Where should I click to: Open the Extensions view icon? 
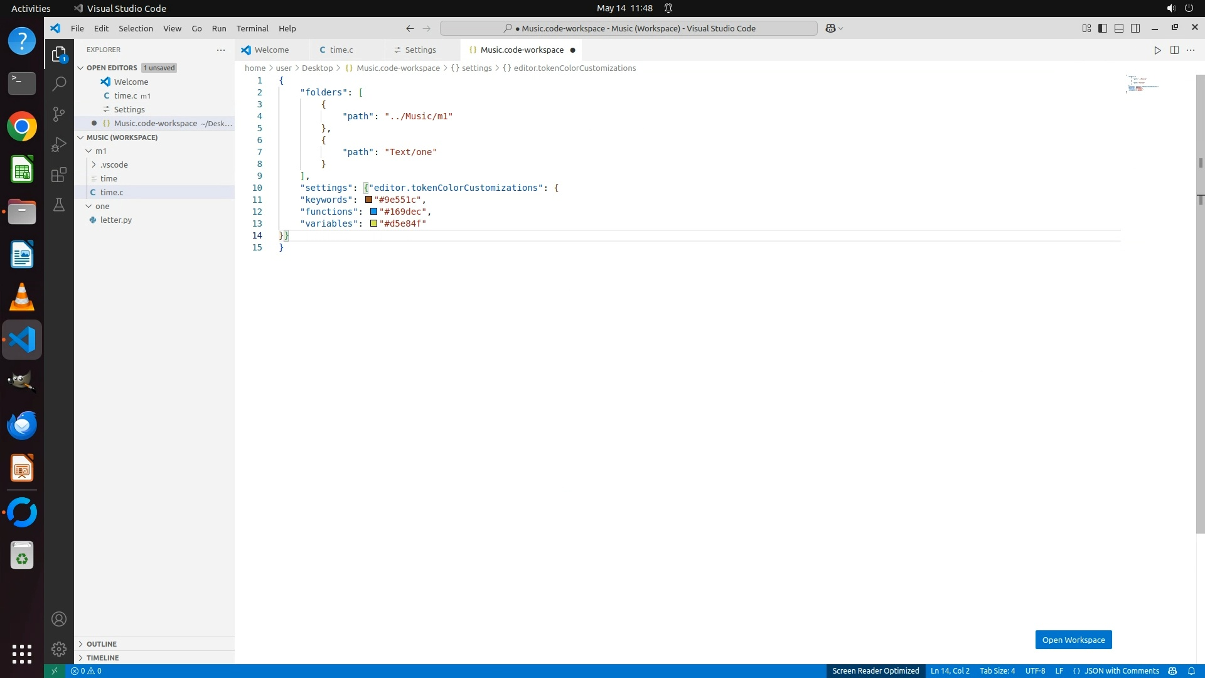pyautogui.click(x=59, y=175)
